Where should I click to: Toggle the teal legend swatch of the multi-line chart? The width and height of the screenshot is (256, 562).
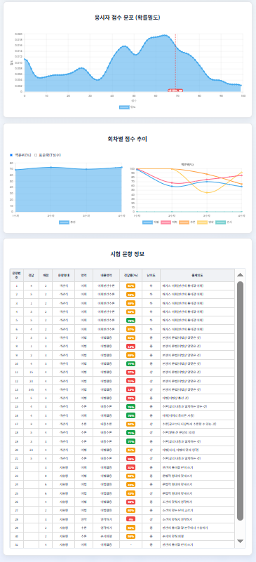(221, 222)
